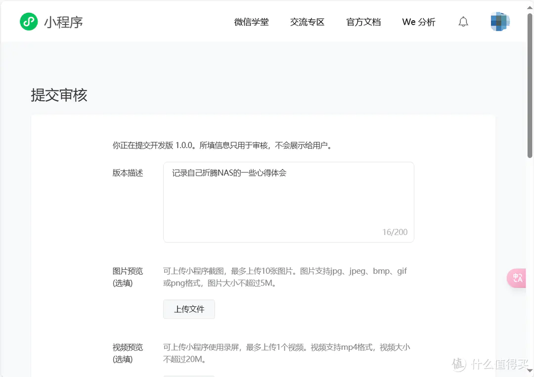
Task: Click the 开发版 1.0.0 notice text
Action: 222,145
